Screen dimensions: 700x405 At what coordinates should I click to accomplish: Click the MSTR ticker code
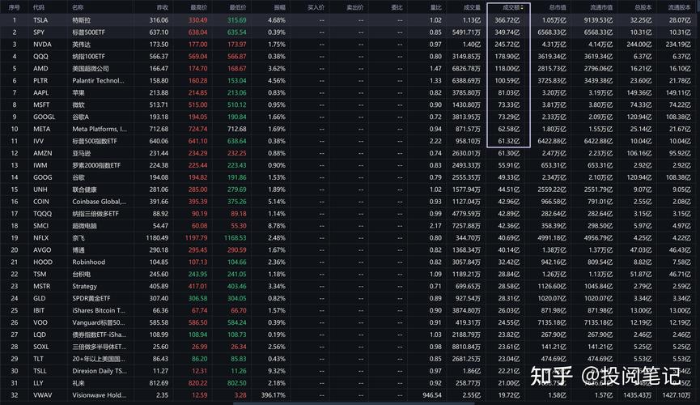[x=41, y=286]
